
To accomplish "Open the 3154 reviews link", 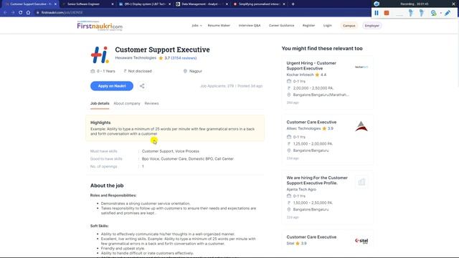I will (x=184, y=58).
